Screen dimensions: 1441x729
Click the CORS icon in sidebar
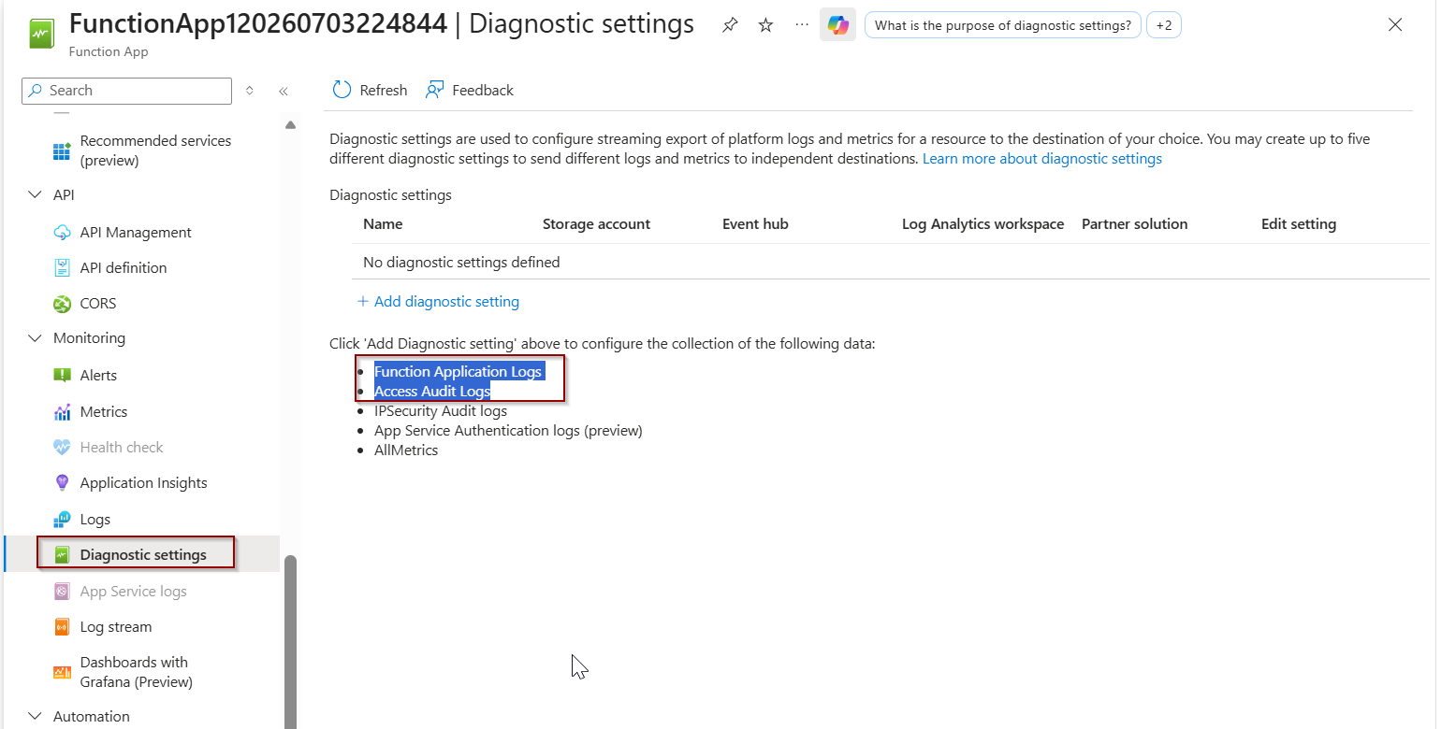(x=63, y=304)
